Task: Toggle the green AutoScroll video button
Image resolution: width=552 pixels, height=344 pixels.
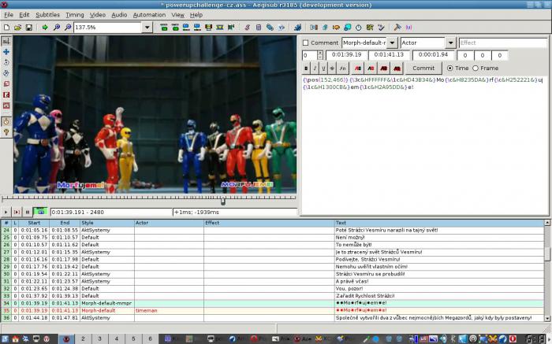Action: point(40,212)
